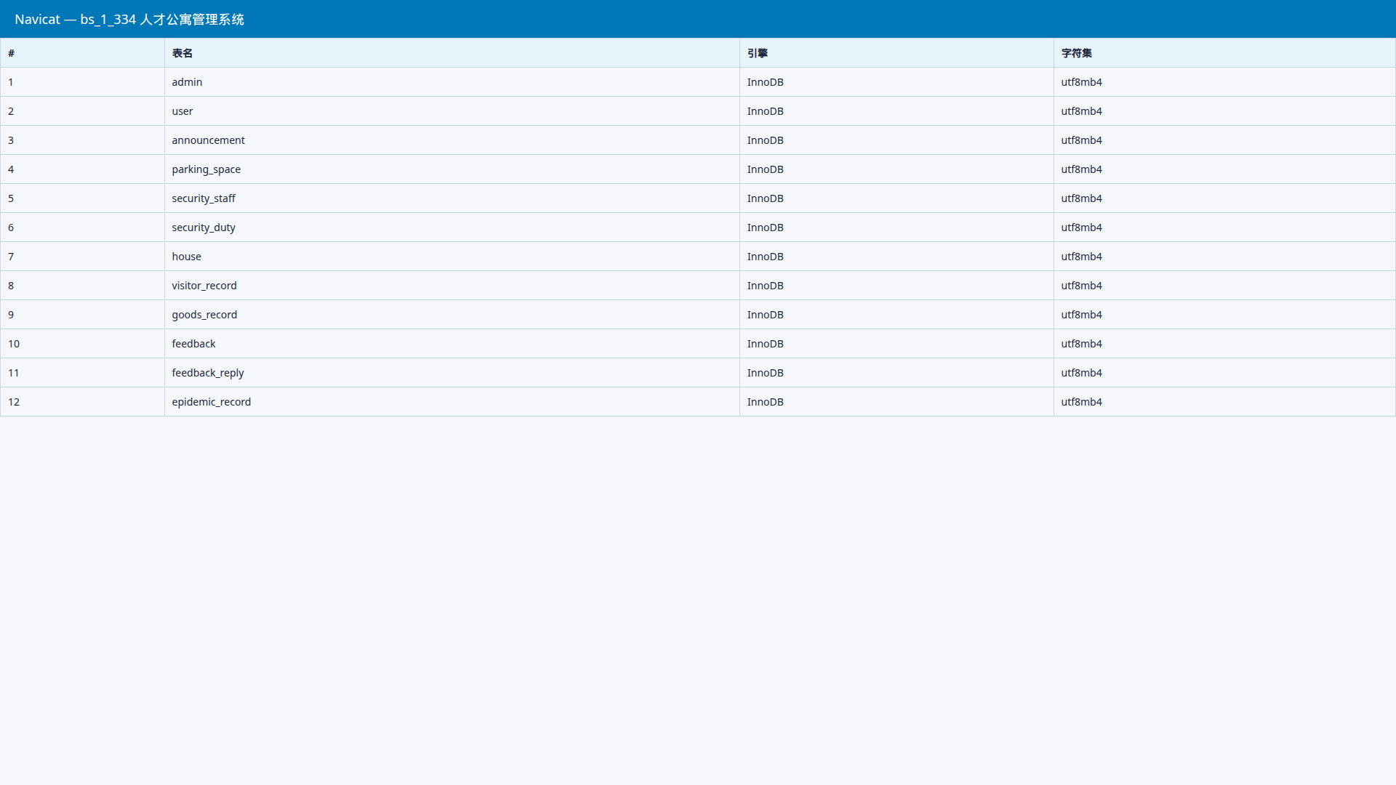Click the 引擎 column header

coord(896,53)
